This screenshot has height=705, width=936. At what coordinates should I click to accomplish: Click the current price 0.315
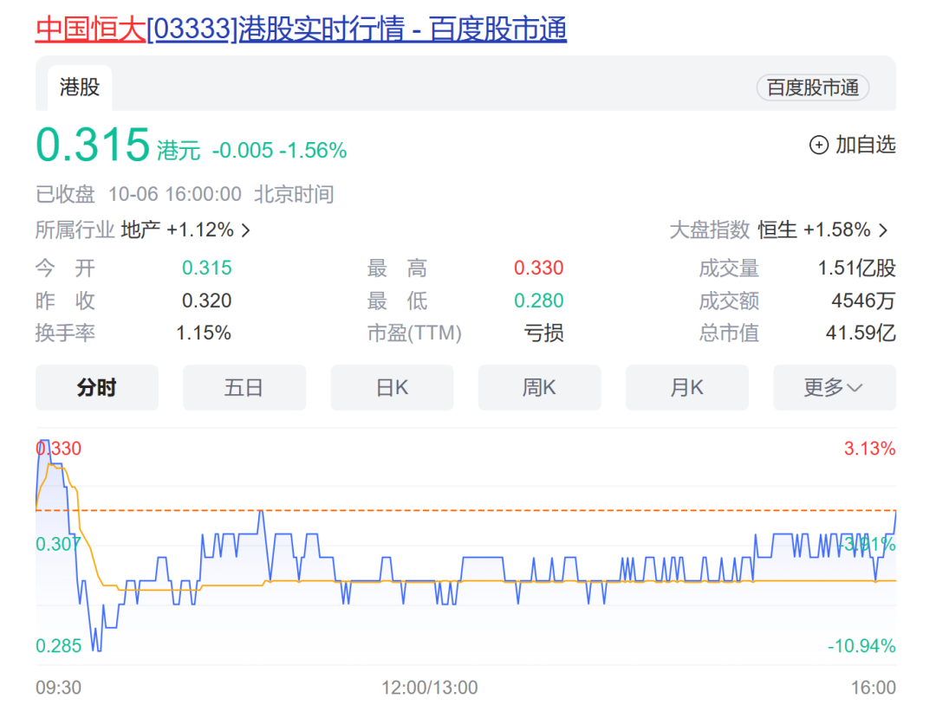(93, 145)
